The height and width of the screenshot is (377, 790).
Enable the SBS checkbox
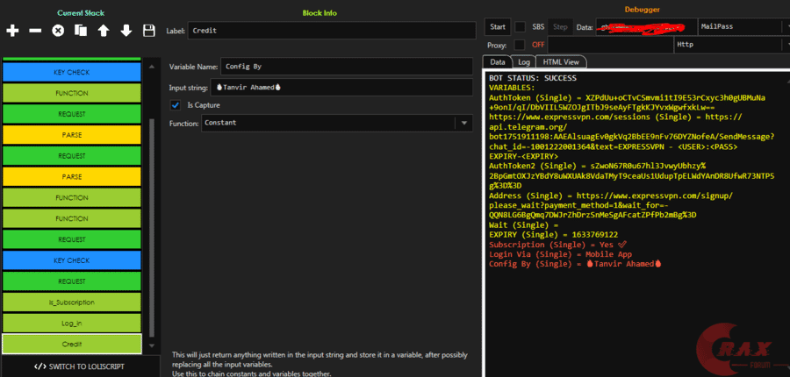[x=521, y=26]
